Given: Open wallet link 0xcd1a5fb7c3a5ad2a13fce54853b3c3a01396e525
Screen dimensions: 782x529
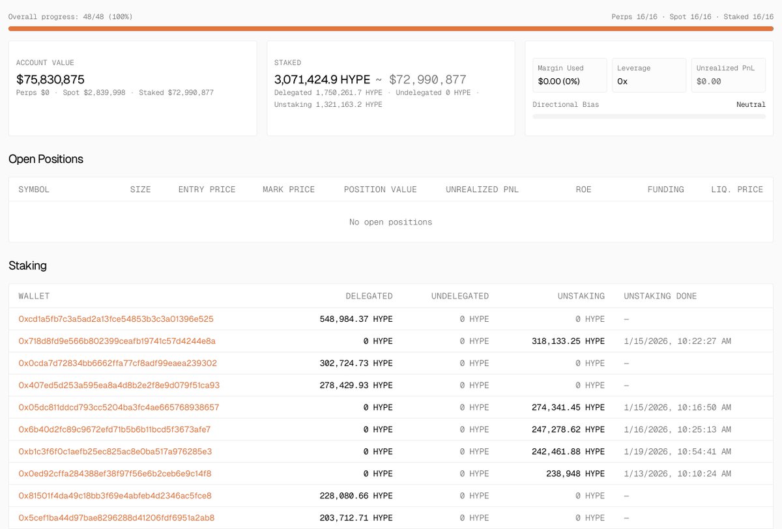Looking at the screenshot, I should 116,319.
